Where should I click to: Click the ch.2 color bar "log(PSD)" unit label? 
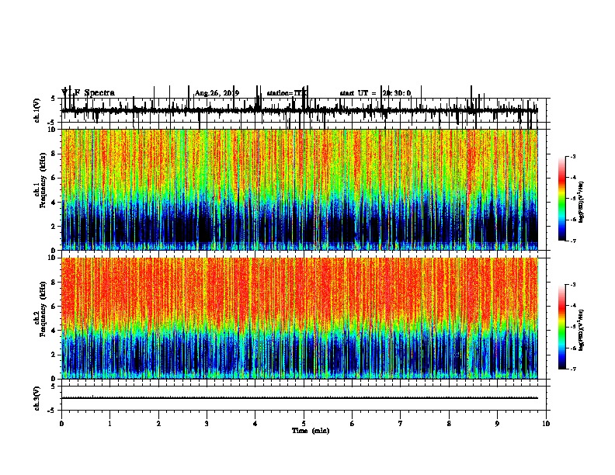581,331
